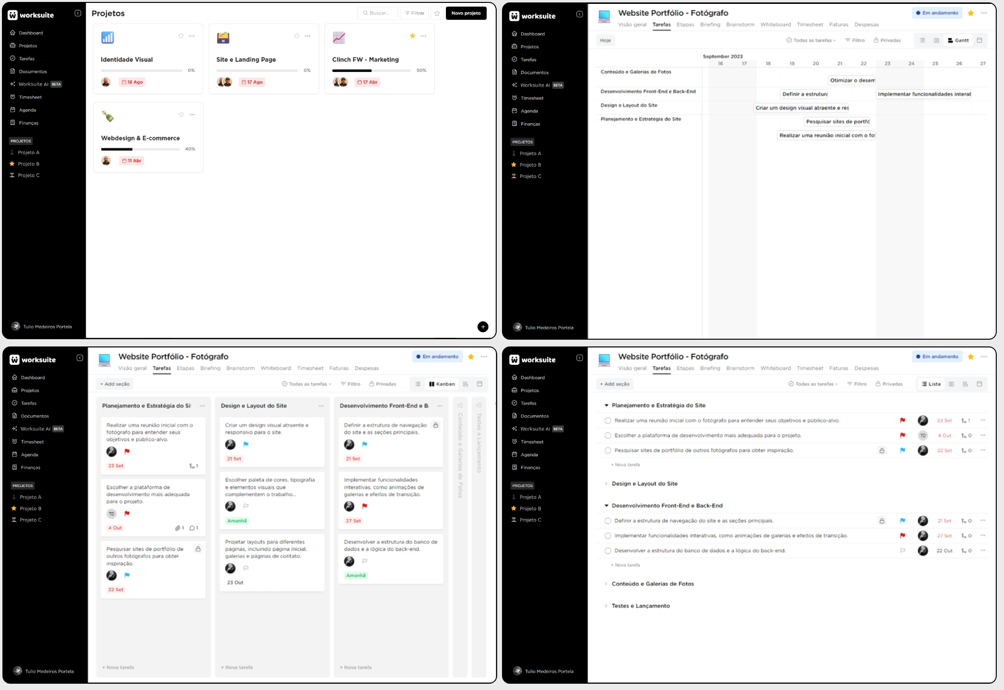
Task: Open the Todas as tarefas dropdown beside Hoje
Action: [812, 40]
